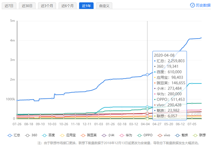
Task: Click tooltip row 汇总: 2,259,803
Action: pos(169,61)
